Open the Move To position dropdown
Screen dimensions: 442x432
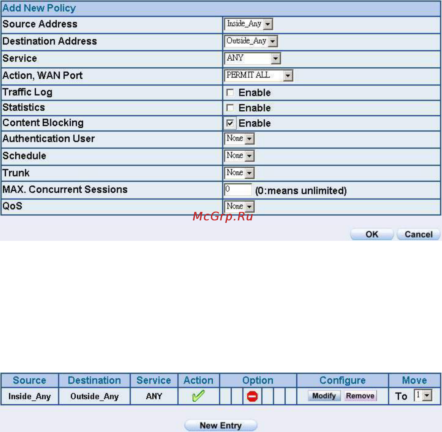[x=423, y=395]
